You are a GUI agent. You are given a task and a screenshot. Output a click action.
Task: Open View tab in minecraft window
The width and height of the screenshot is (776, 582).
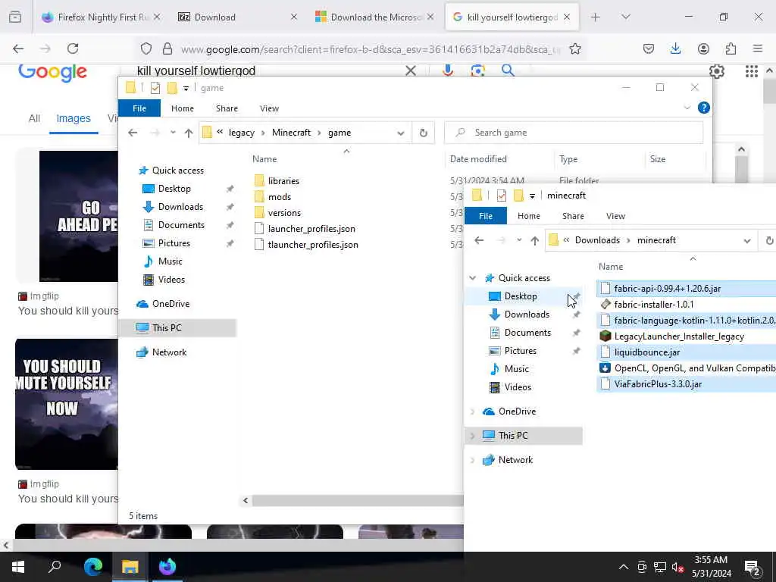coord(615,216)
